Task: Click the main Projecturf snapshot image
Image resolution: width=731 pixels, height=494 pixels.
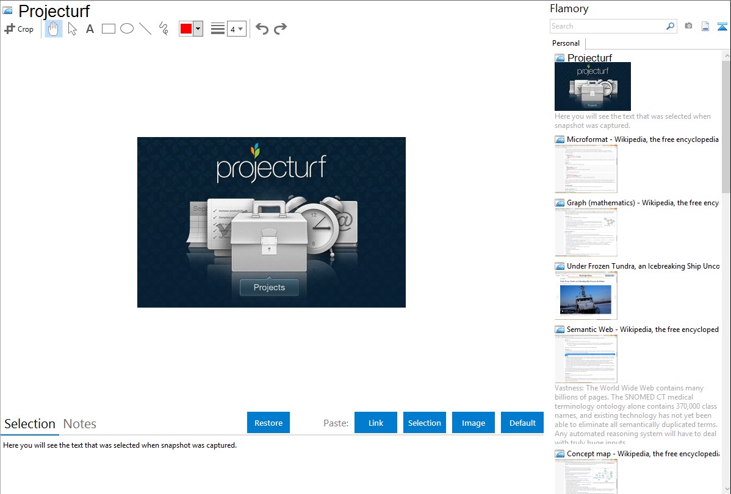Action: pyautogui.click(x=272, y=222)
